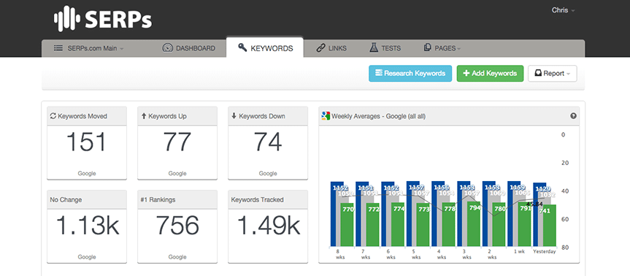Screen dimensions: 630x276
Task: Click the list icon beside SERPs.com Main
Action: [x=58, y=48]
